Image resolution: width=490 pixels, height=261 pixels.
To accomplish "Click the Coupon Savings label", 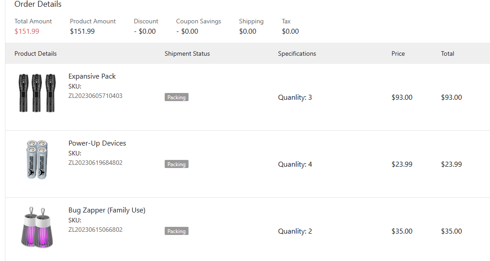I will click(x=198, y=21).
